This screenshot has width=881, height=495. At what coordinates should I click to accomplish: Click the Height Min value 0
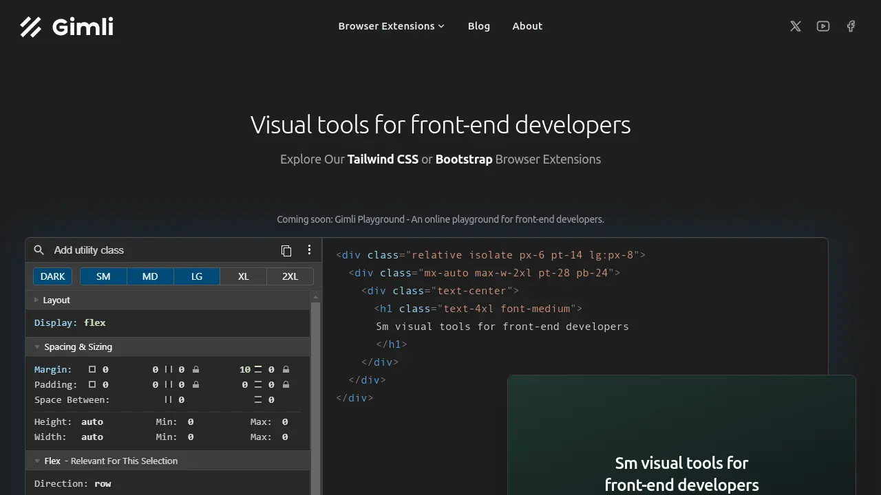click(191, 421)
